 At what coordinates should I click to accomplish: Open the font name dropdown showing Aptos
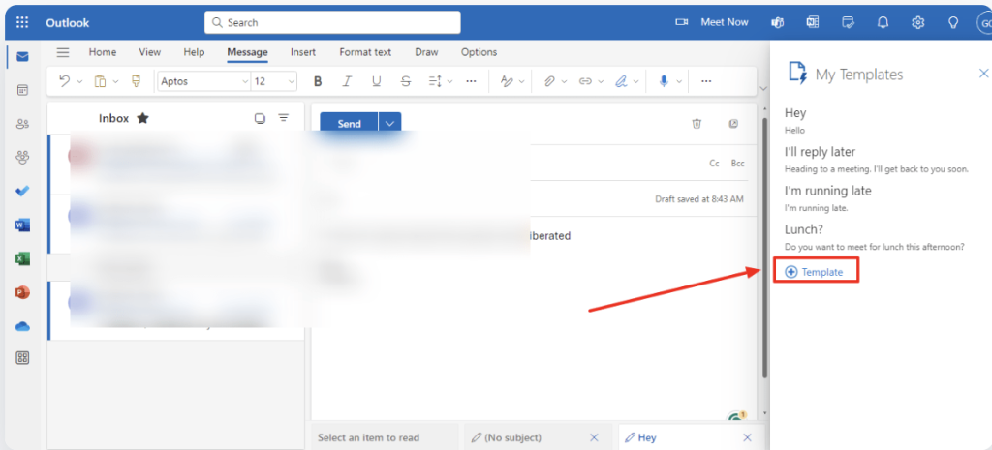pos(203,82)
